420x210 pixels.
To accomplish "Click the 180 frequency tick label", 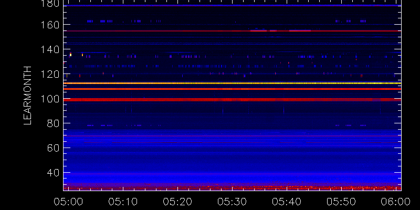I will click(x=51, y=3).
